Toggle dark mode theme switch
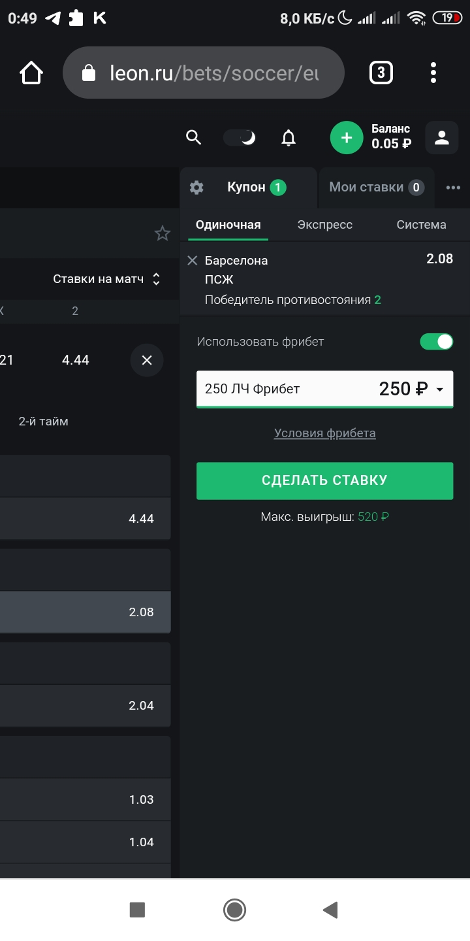This screenshot has width=470, height=941. [240, 137]
